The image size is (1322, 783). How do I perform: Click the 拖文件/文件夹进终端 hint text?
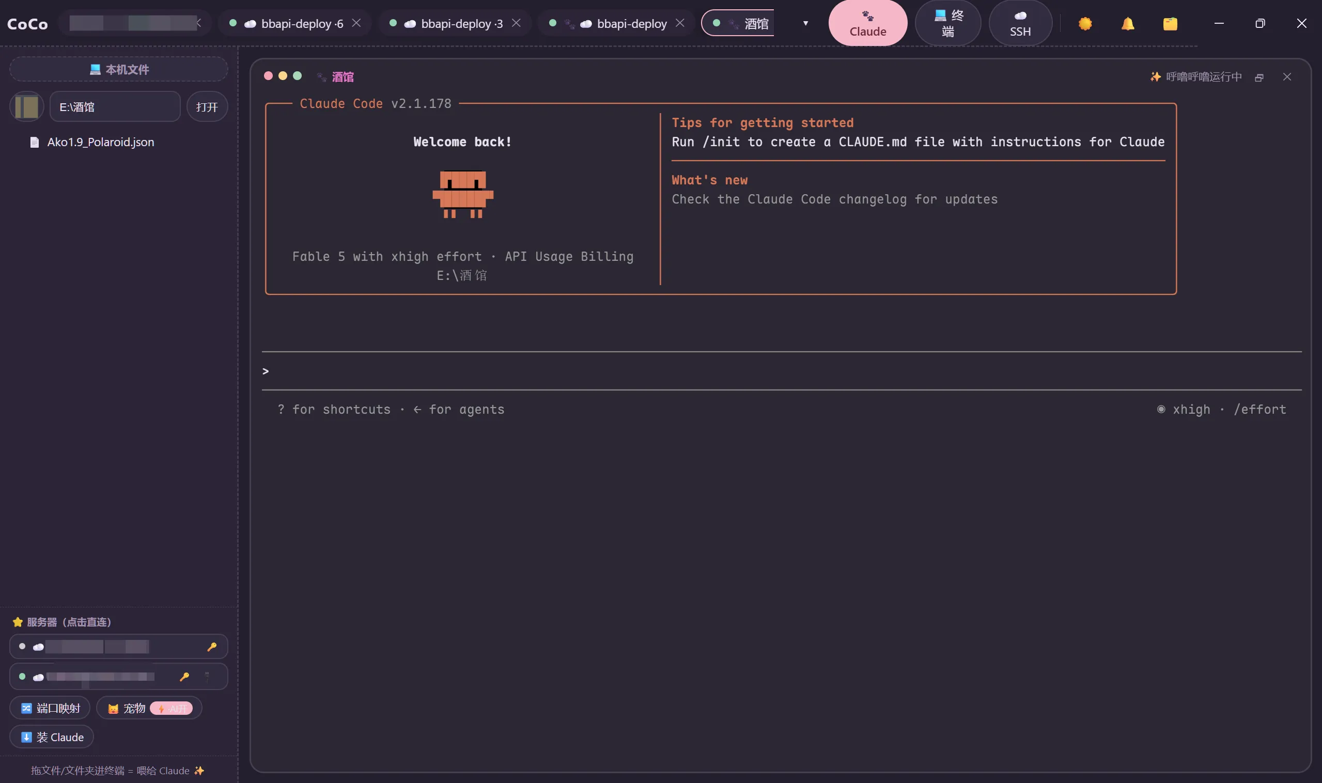118,771
